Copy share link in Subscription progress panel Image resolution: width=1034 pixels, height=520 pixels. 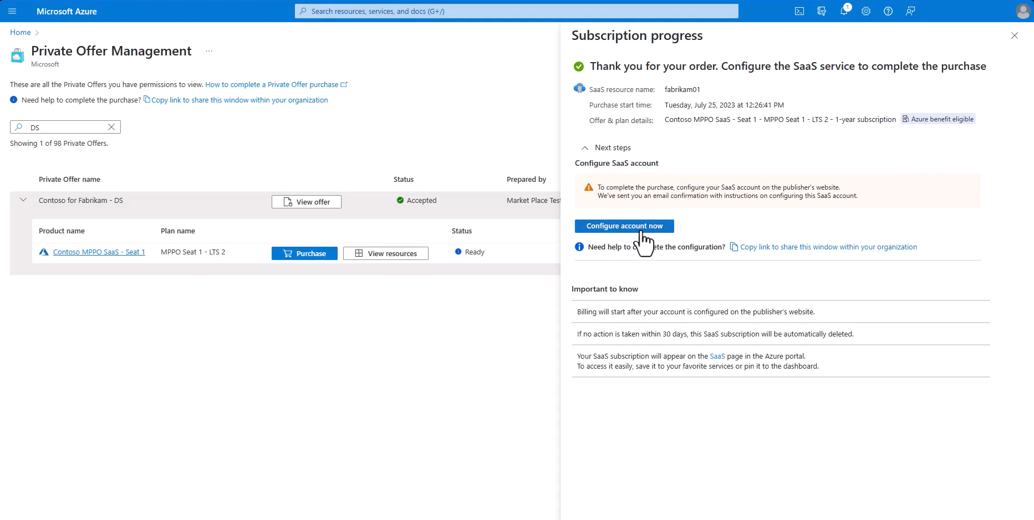point(823,247)
